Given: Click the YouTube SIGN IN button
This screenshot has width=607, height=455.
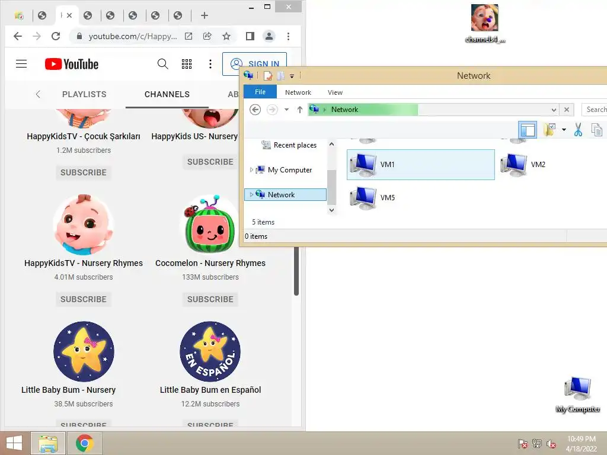Looking at the screenshot, I should coord(254,64).
